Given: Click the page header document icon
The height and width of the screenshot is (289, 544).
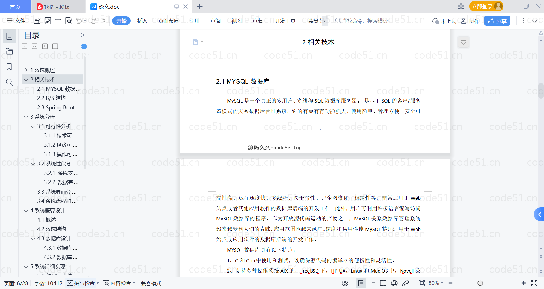Looking at the screenshot, I should click(x=195, y=42).
